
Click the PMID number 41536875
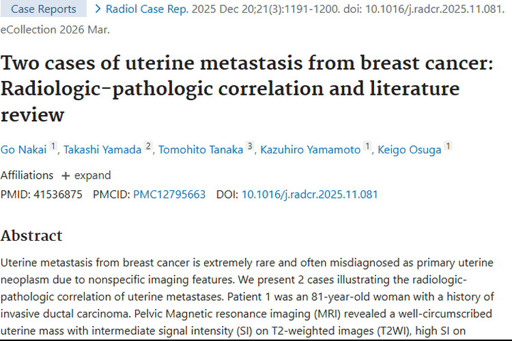tap(59, 194)
